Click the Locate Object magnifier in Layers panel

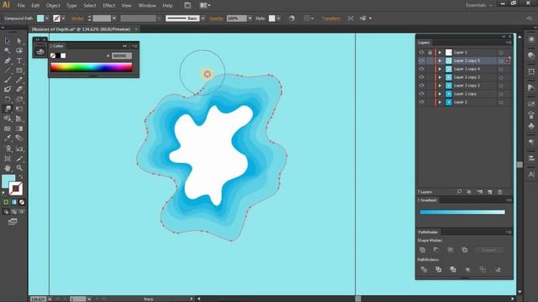point(459,192)
